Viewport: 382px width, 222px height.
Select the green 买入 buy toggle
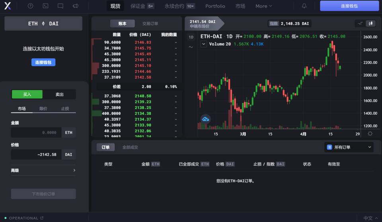[27, 95]
